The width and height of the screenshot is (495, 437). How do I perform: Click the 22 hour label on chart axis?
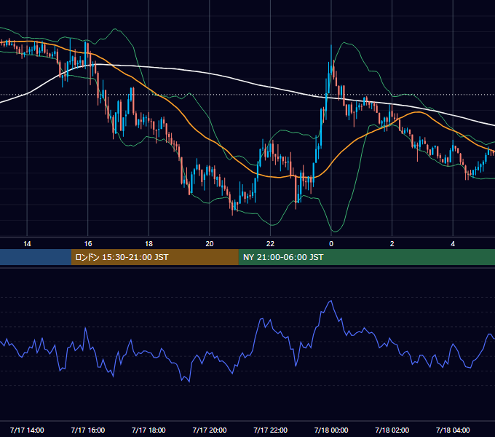(270, 244)
